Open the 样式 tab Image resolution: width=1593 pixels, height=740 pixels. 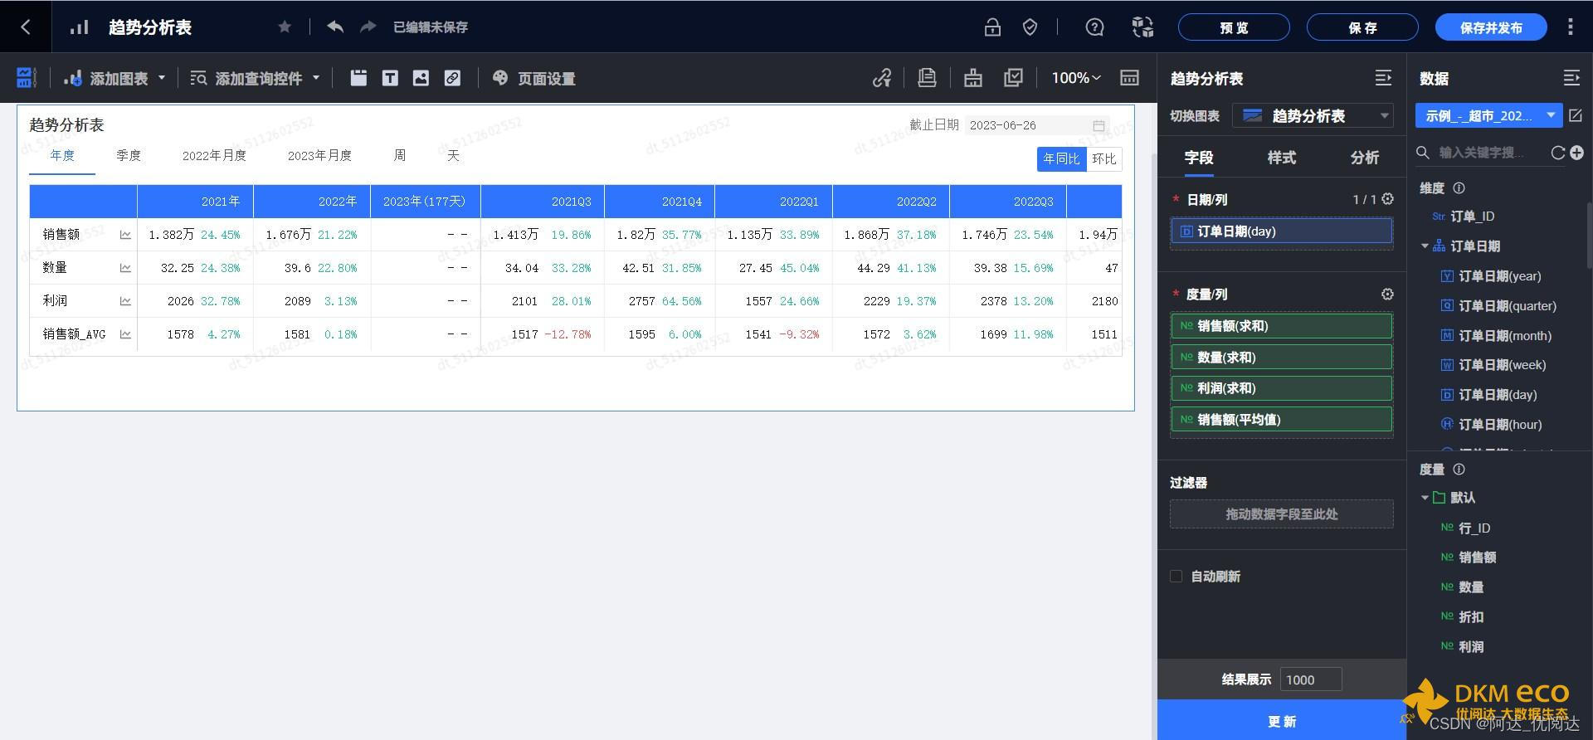pyautogui.click(x=1281, y=157)
